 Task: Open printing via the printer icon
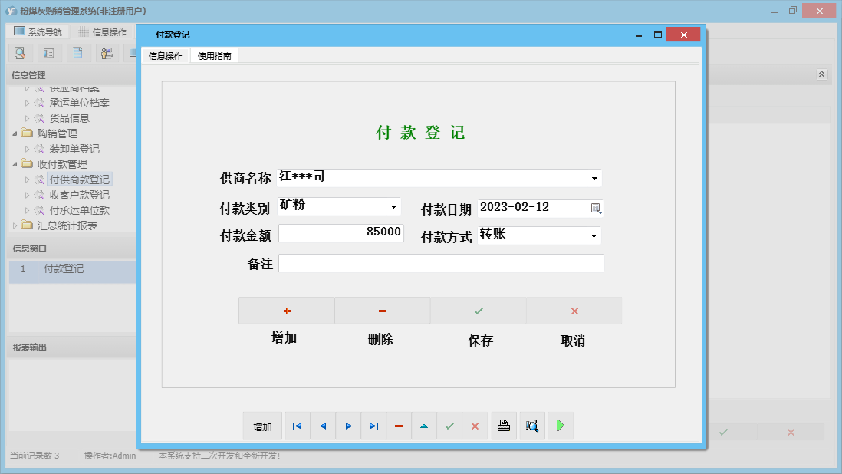coord(503,426)
